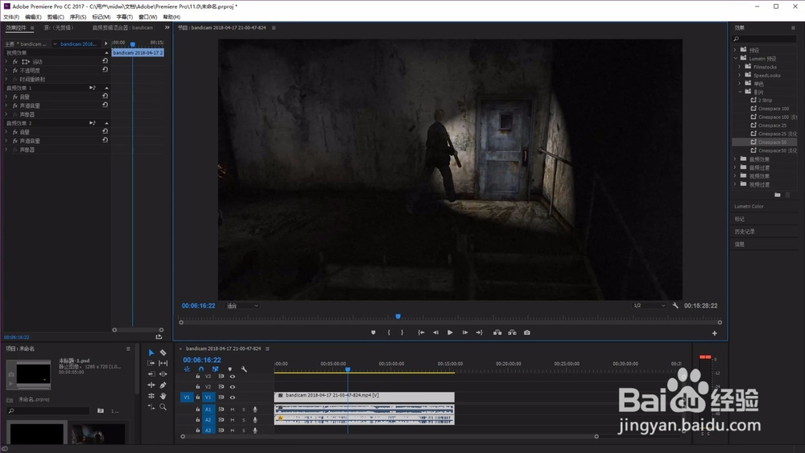The image size is (805, 453).
Task: Click the Lift button in the Program Monitor
Action: point(497,332)
